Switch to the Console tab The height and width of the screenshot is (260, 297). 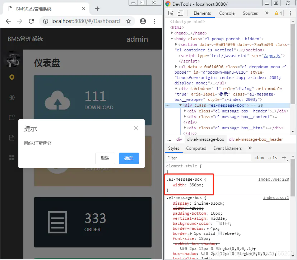click(x=227, y=13)
